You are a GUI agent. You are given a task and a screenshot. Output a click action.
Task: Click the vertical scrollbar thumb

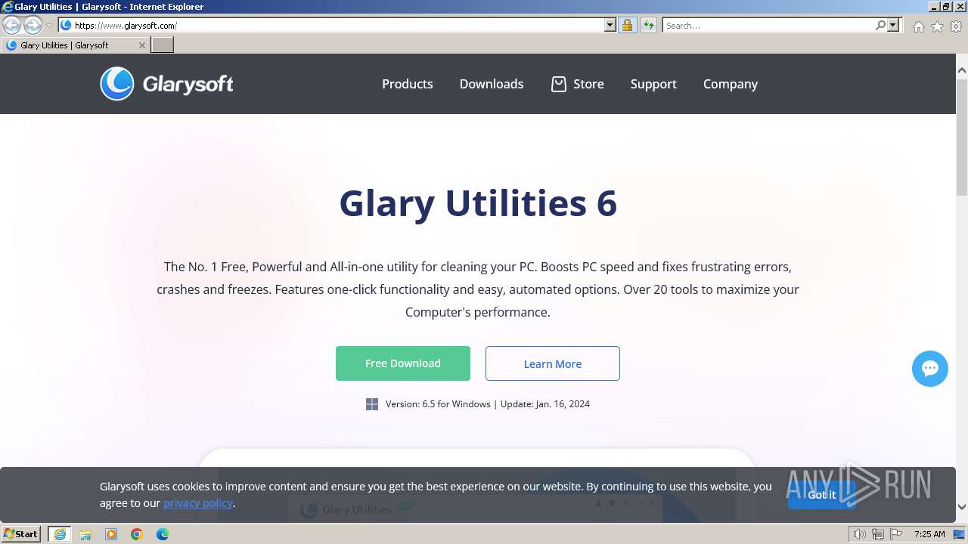(962, 136)
